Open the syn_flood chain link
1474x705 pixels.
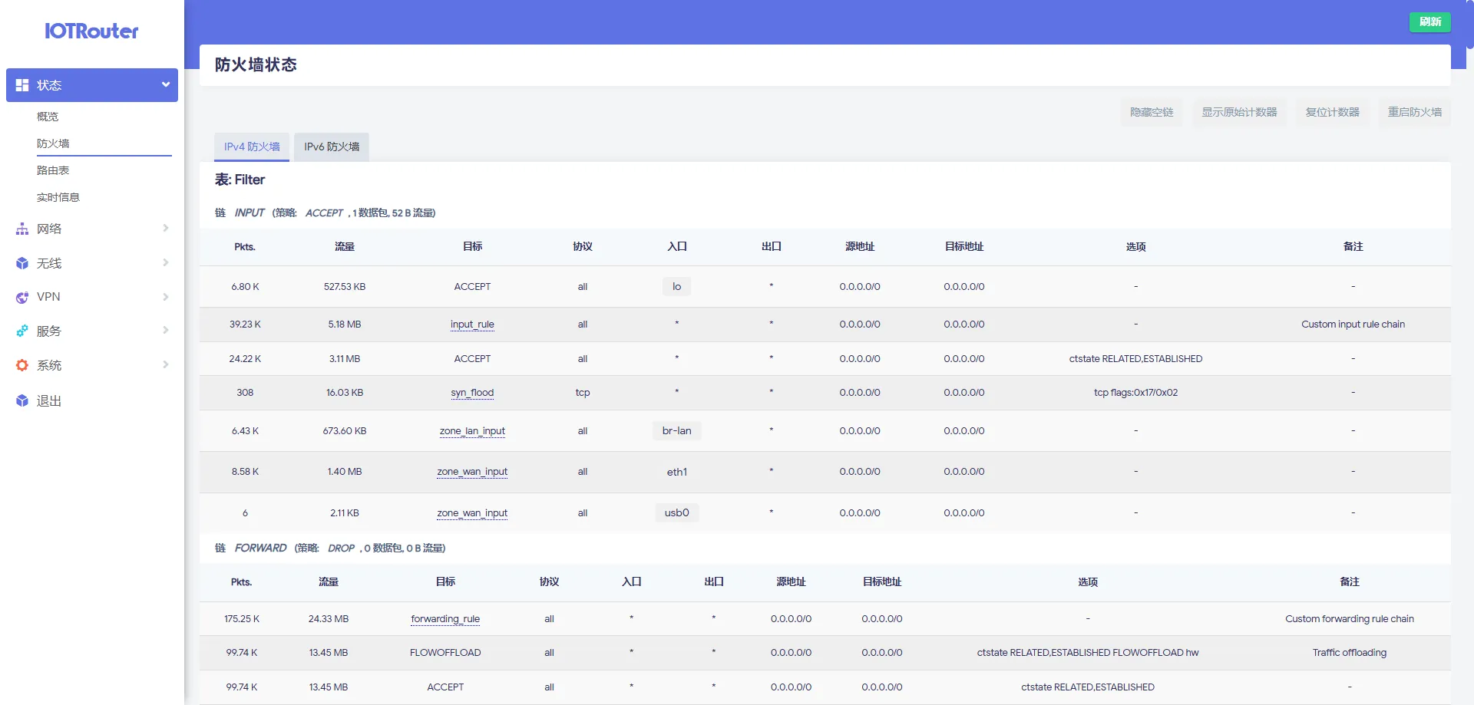472,393
